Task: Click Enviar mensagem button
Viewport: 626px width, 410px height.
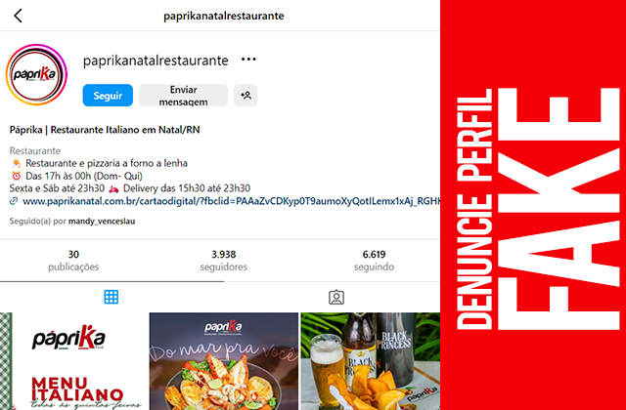Action: pos(183,96)
